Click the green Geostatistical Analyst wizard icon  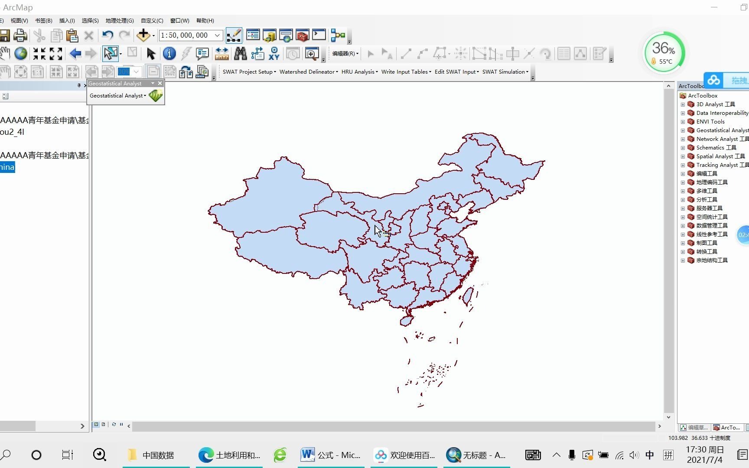155,95
